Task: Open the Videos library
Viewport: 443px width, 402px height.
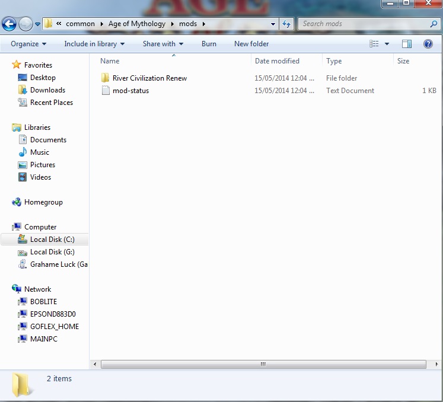Action: tap(40, 177)
